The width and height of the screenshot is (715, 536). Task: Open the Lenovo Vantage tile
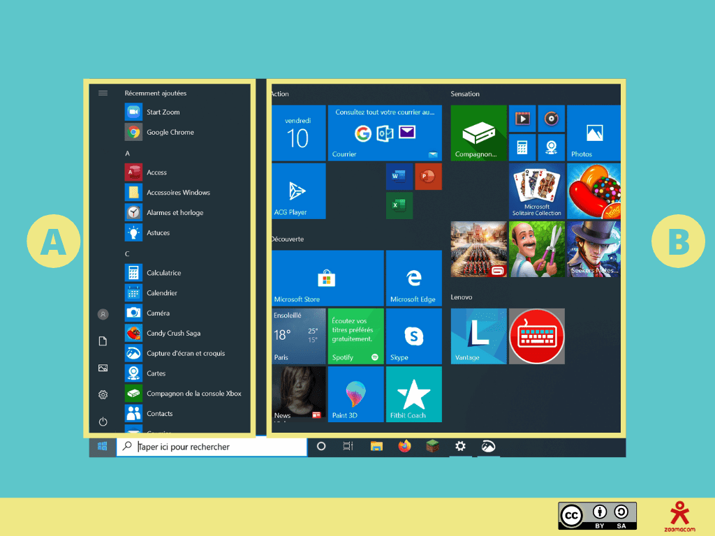click(x=478, y=336)
